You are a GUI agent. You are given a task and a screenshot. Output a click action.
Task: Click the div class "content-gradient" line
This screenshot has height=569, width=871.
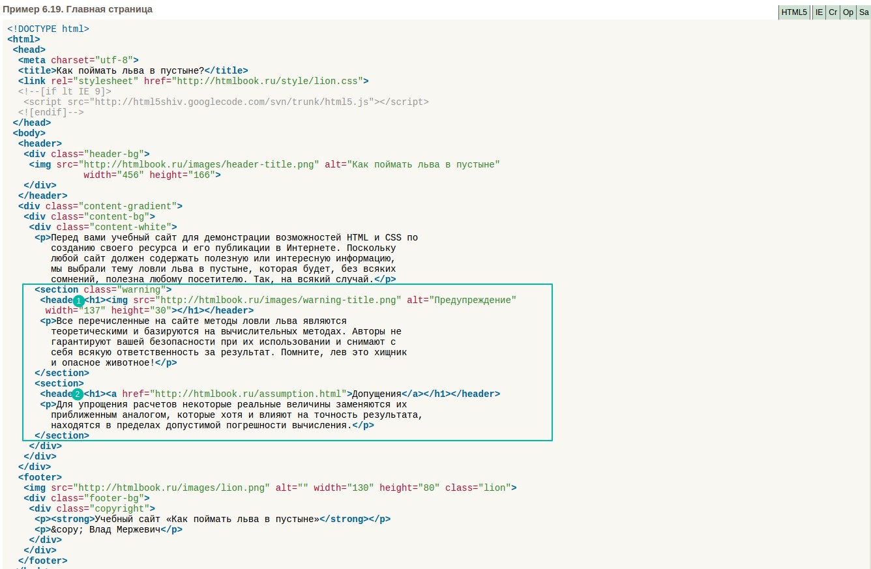coord(100,206)
